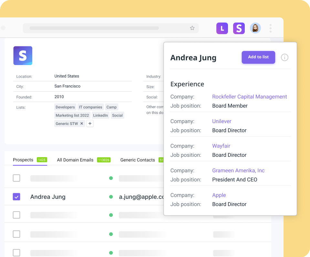
Task: Open the Wayfair company link
Action: coord(221,146)
